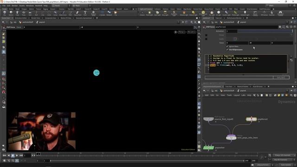This screenshot has height=167, width=297.
Task: Click the Force Y value field
Action: 259,43
